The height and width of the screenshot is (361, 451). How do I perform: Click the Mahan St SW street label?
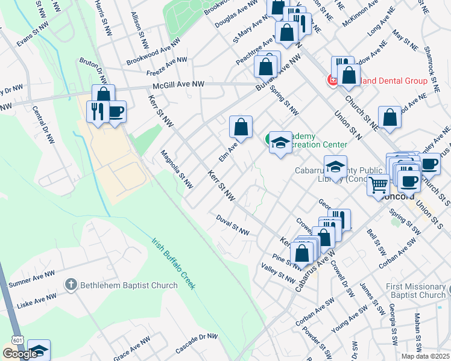click(x=418, y=332)
